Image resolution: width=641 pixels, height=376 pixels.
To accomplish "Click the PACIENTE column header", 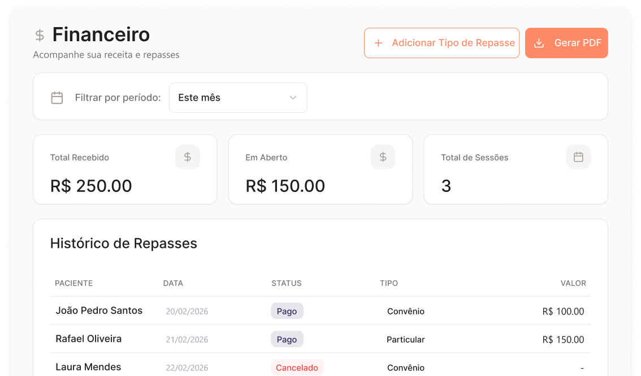I will (x=74, y=283).
